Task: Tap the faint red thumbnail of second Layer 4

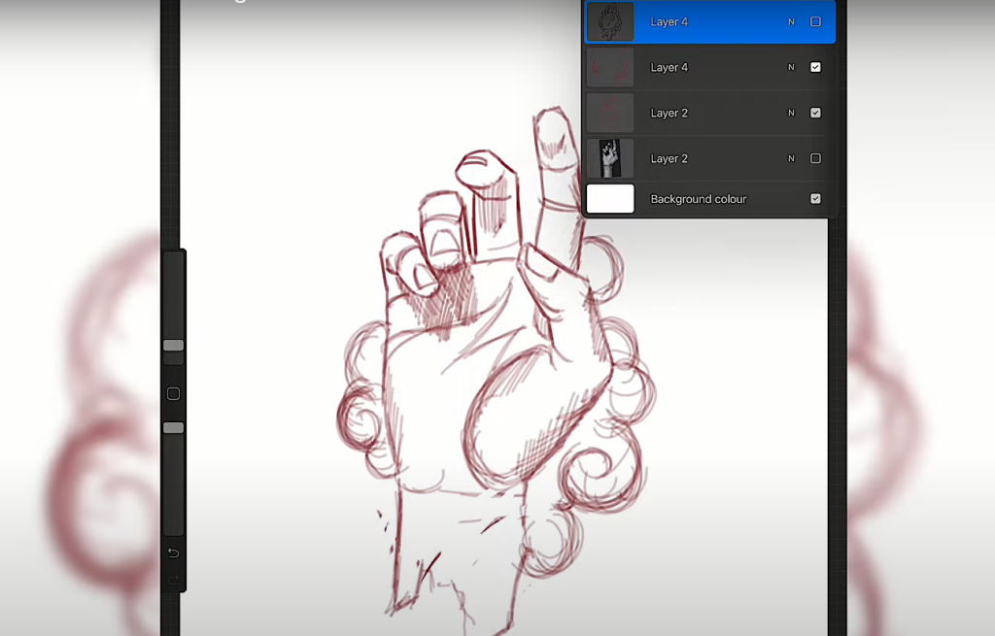Action: pyautogui.click(x=610, y=67)
